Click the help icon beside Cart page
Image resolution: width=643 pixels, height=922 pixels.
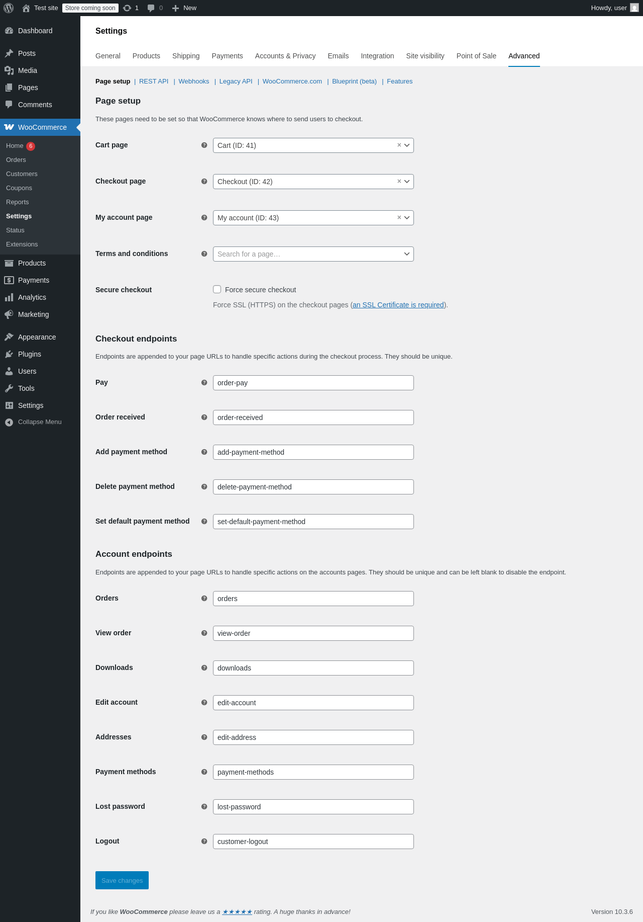(204, 145)
